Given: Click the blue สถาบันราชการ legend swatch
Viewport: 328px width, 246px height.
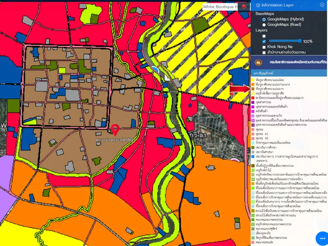Looking at the screenshot, I should (253, 156).
